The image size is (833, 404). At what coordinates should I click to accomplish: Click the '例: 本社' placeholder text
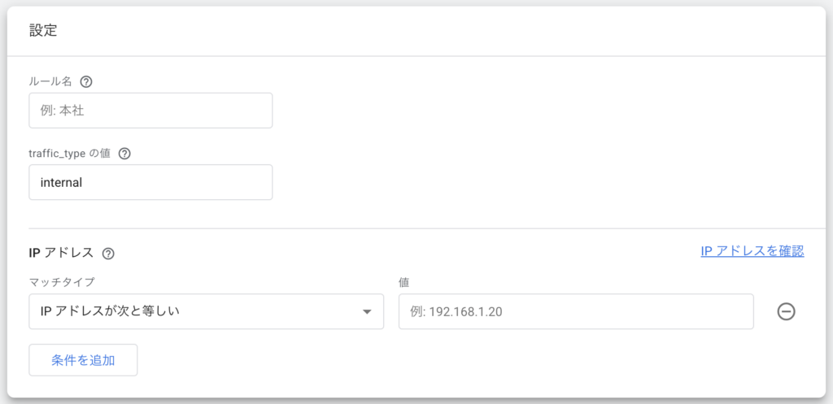coord(62,111)
